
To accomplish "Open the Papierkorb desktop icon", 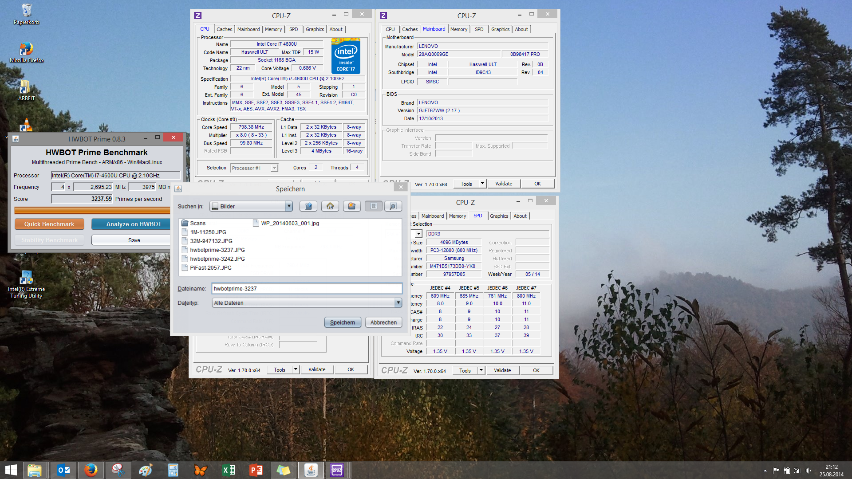I will [x=27, y=14].
